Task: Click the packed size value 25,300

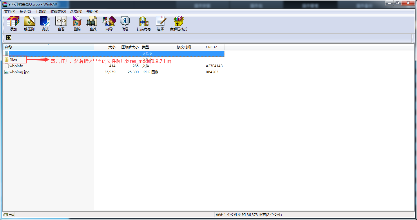Action: 133,72
